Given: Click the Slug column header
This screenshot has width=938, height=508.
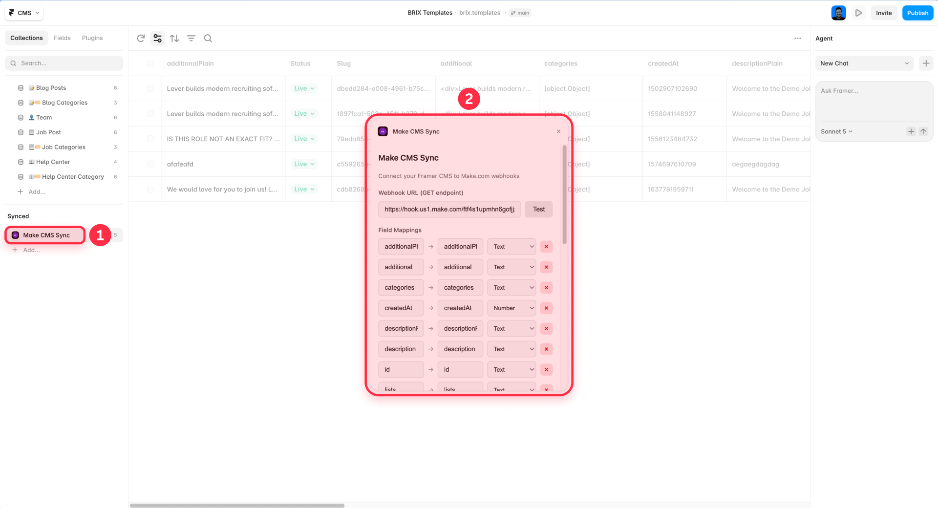Looking at the screenshot, I should [343, 63].
